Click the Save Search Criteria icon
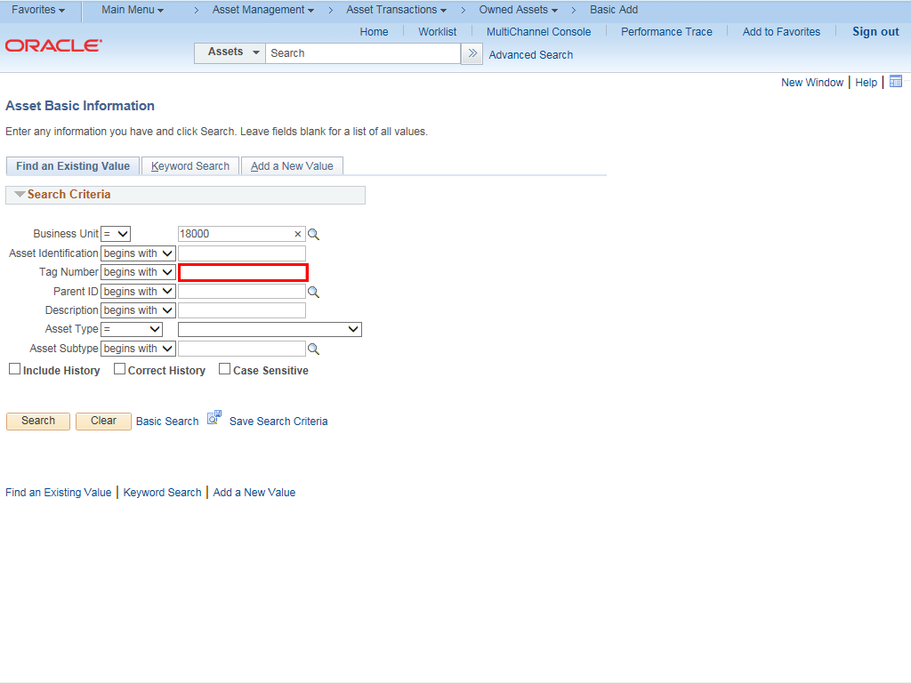 point(214,417)
